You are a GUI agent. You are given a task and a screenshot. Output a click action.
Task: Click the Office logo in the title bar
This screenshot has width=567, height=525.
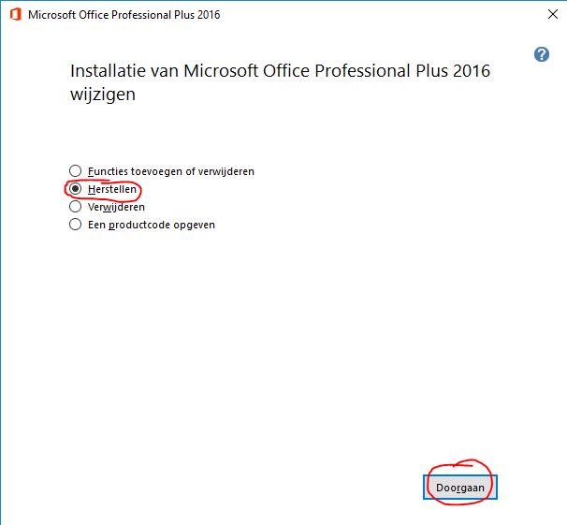(16, 15)
